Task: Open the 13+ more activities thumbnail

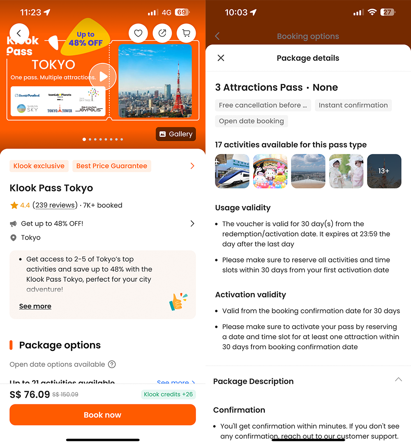Action: [384, 171]
